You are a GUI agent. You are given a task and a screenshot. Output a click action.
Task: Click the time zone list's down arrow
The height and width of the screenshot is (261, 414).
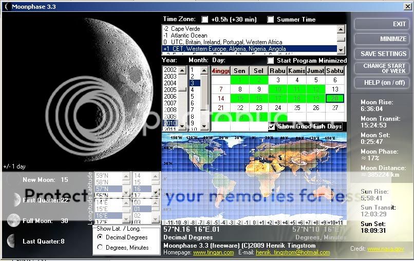click(341, 50)
